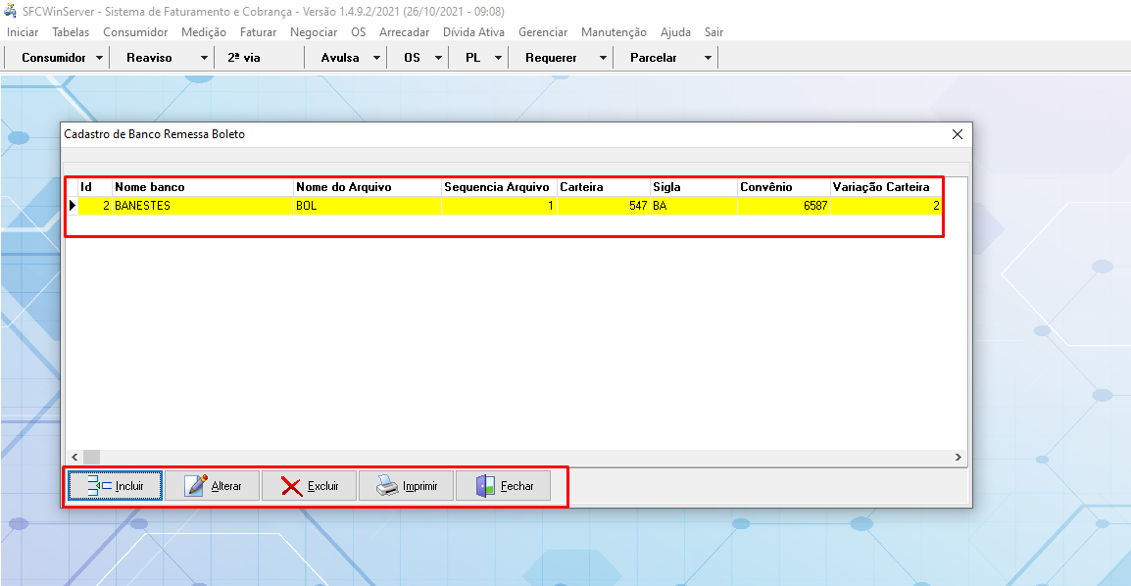This screenshot has width=1131, height=586.
Task: Click the SFCWinServer application icon in title bar
Action: pyautogui.click(x=11, y=11)
